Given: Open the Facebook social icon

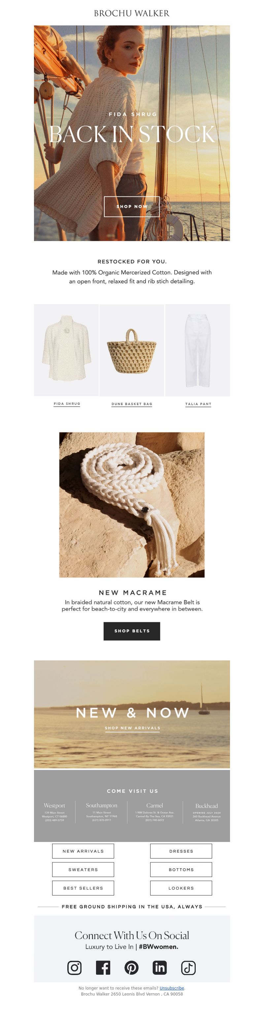Looking at the screenshot, I should (103, 967).
